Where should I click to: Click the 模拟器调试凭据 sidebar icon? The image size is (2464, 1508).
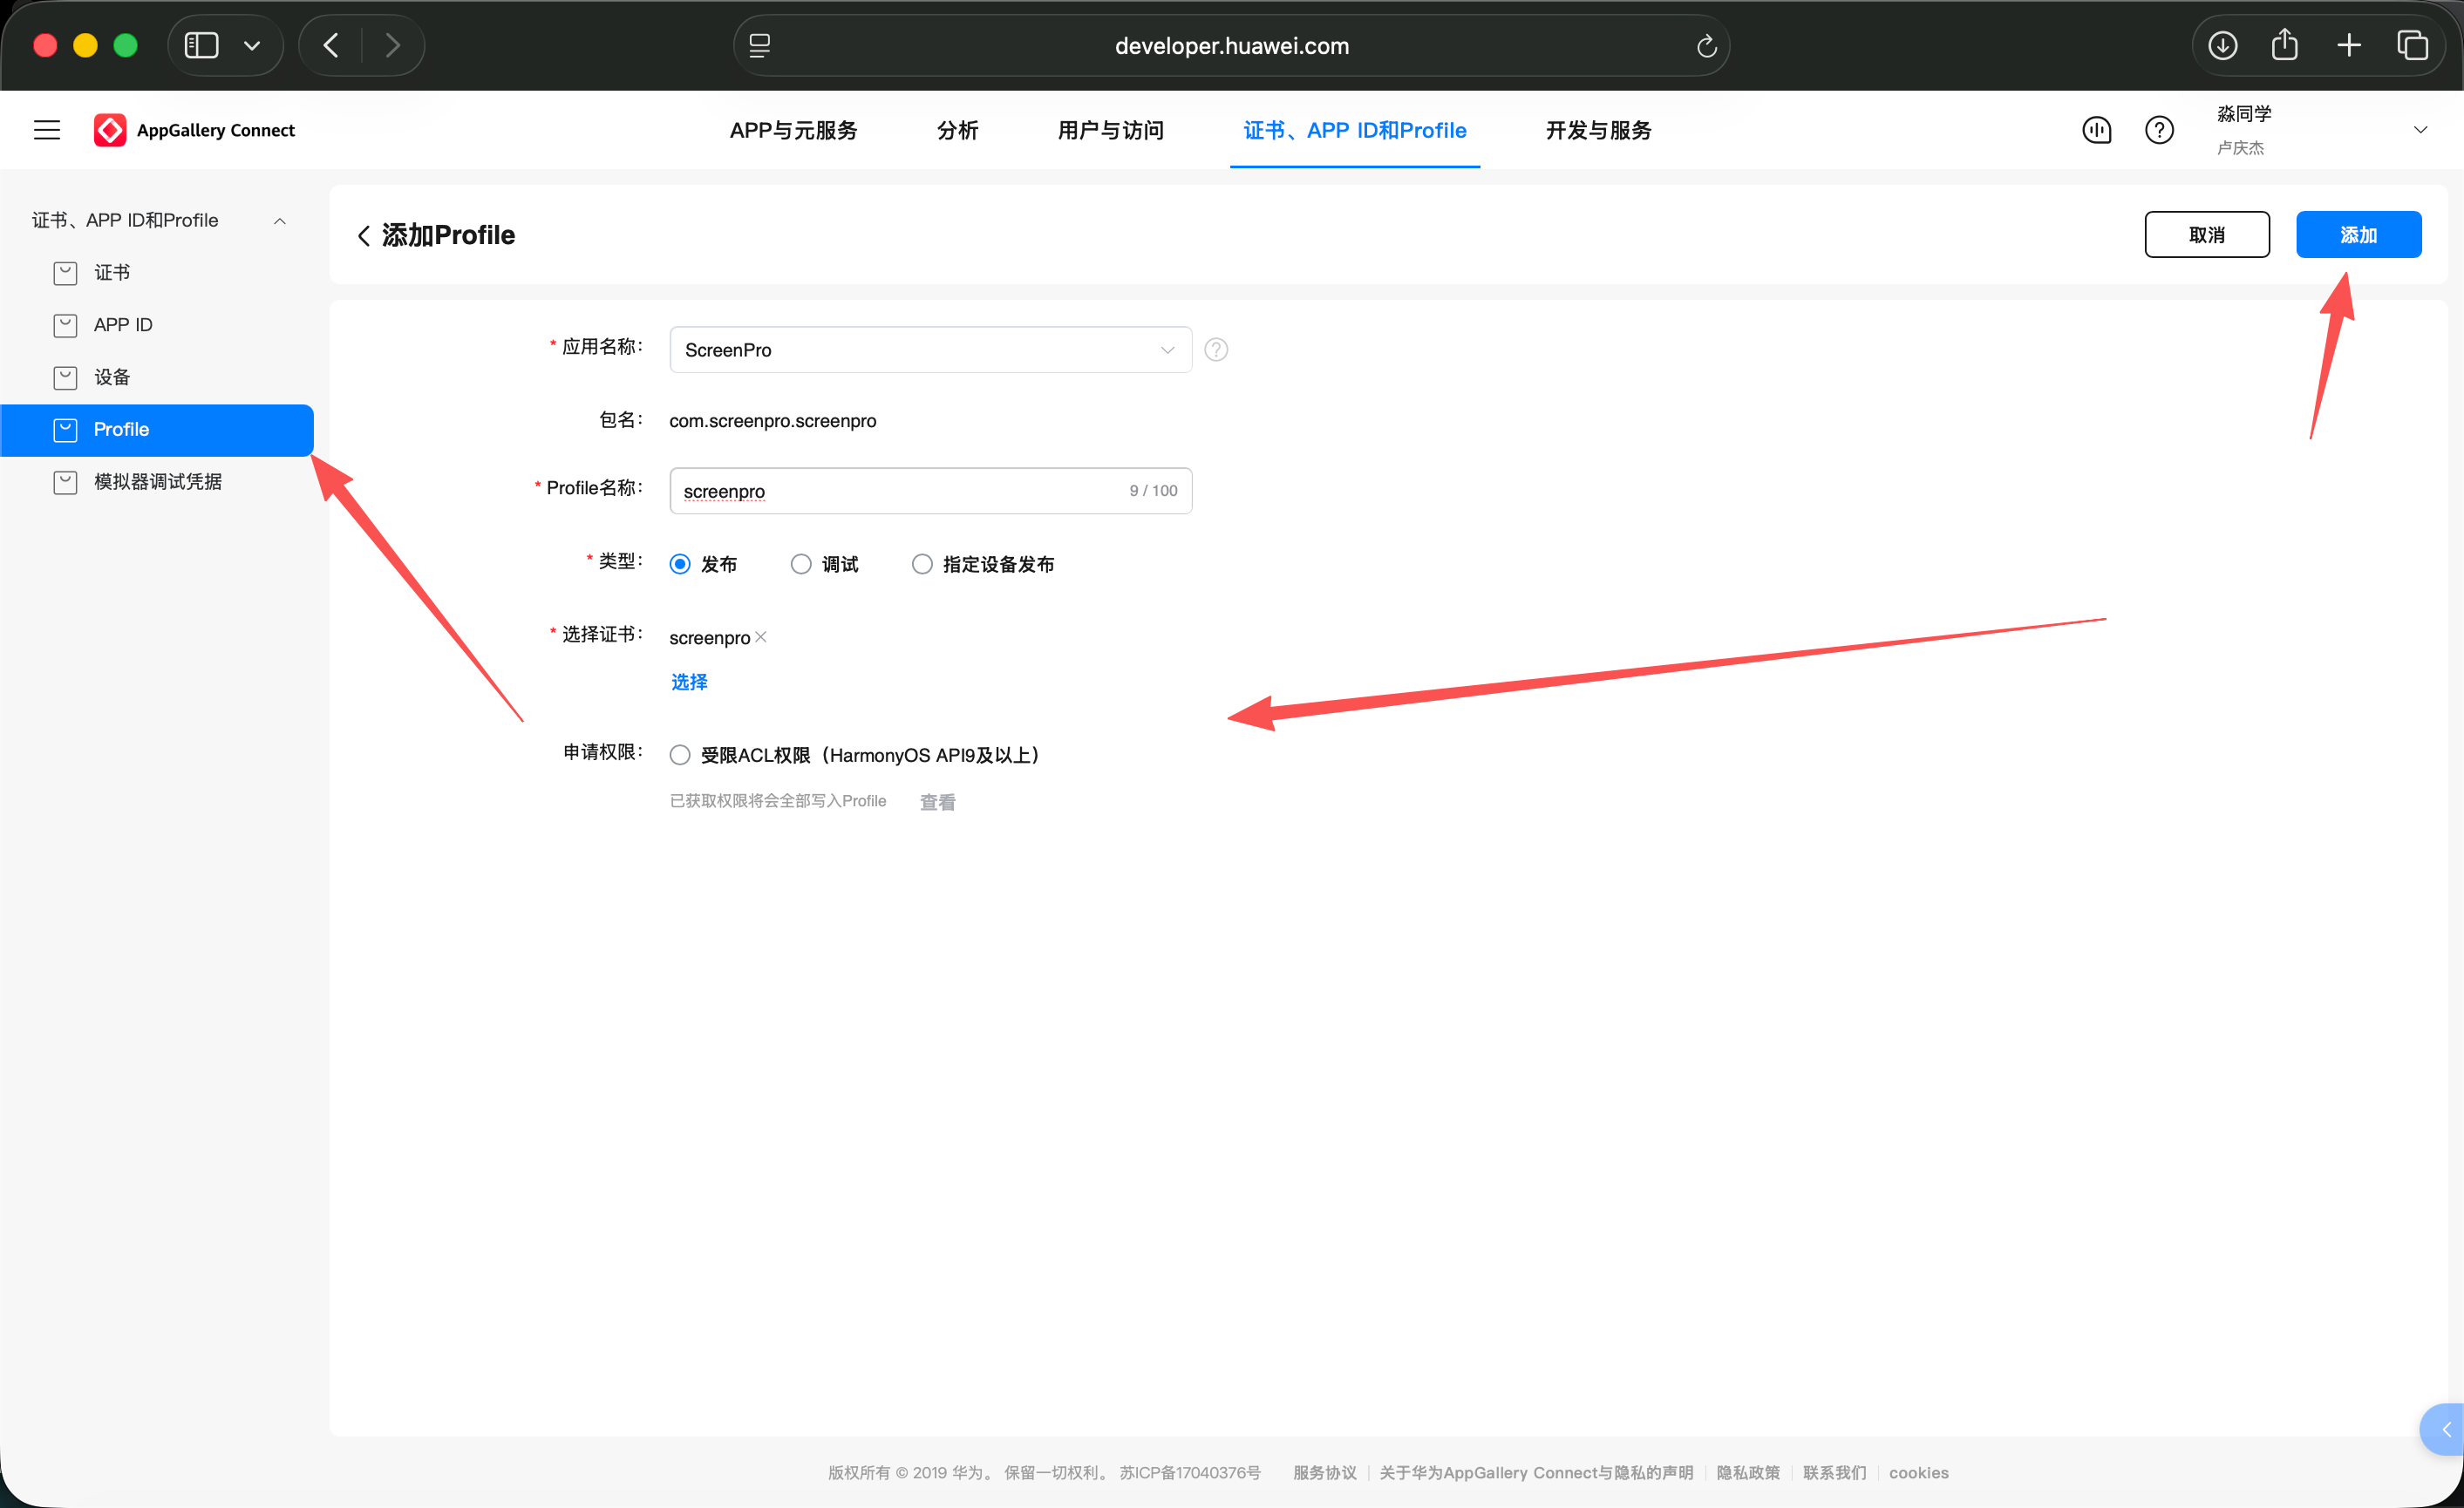[x=65, y=482]
